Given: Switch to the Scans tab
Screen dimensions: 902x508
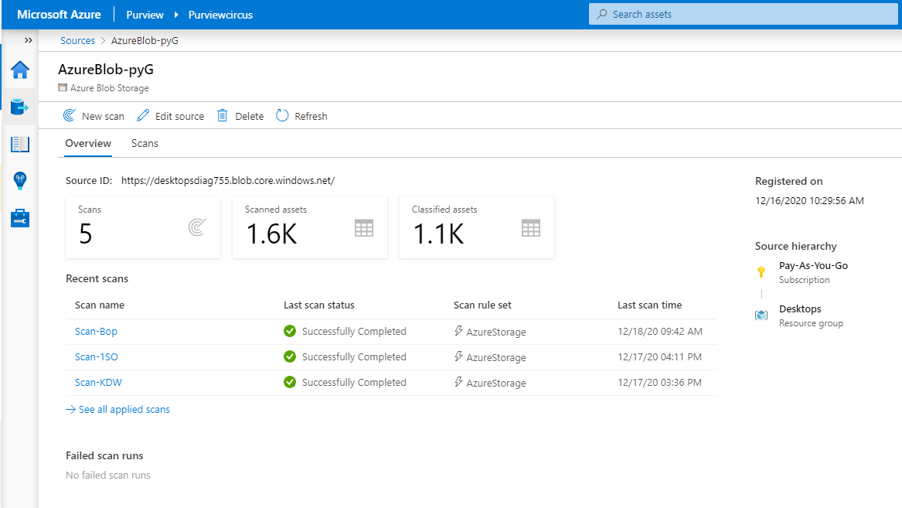Looking at the screenshot, I should coord(145,143).
